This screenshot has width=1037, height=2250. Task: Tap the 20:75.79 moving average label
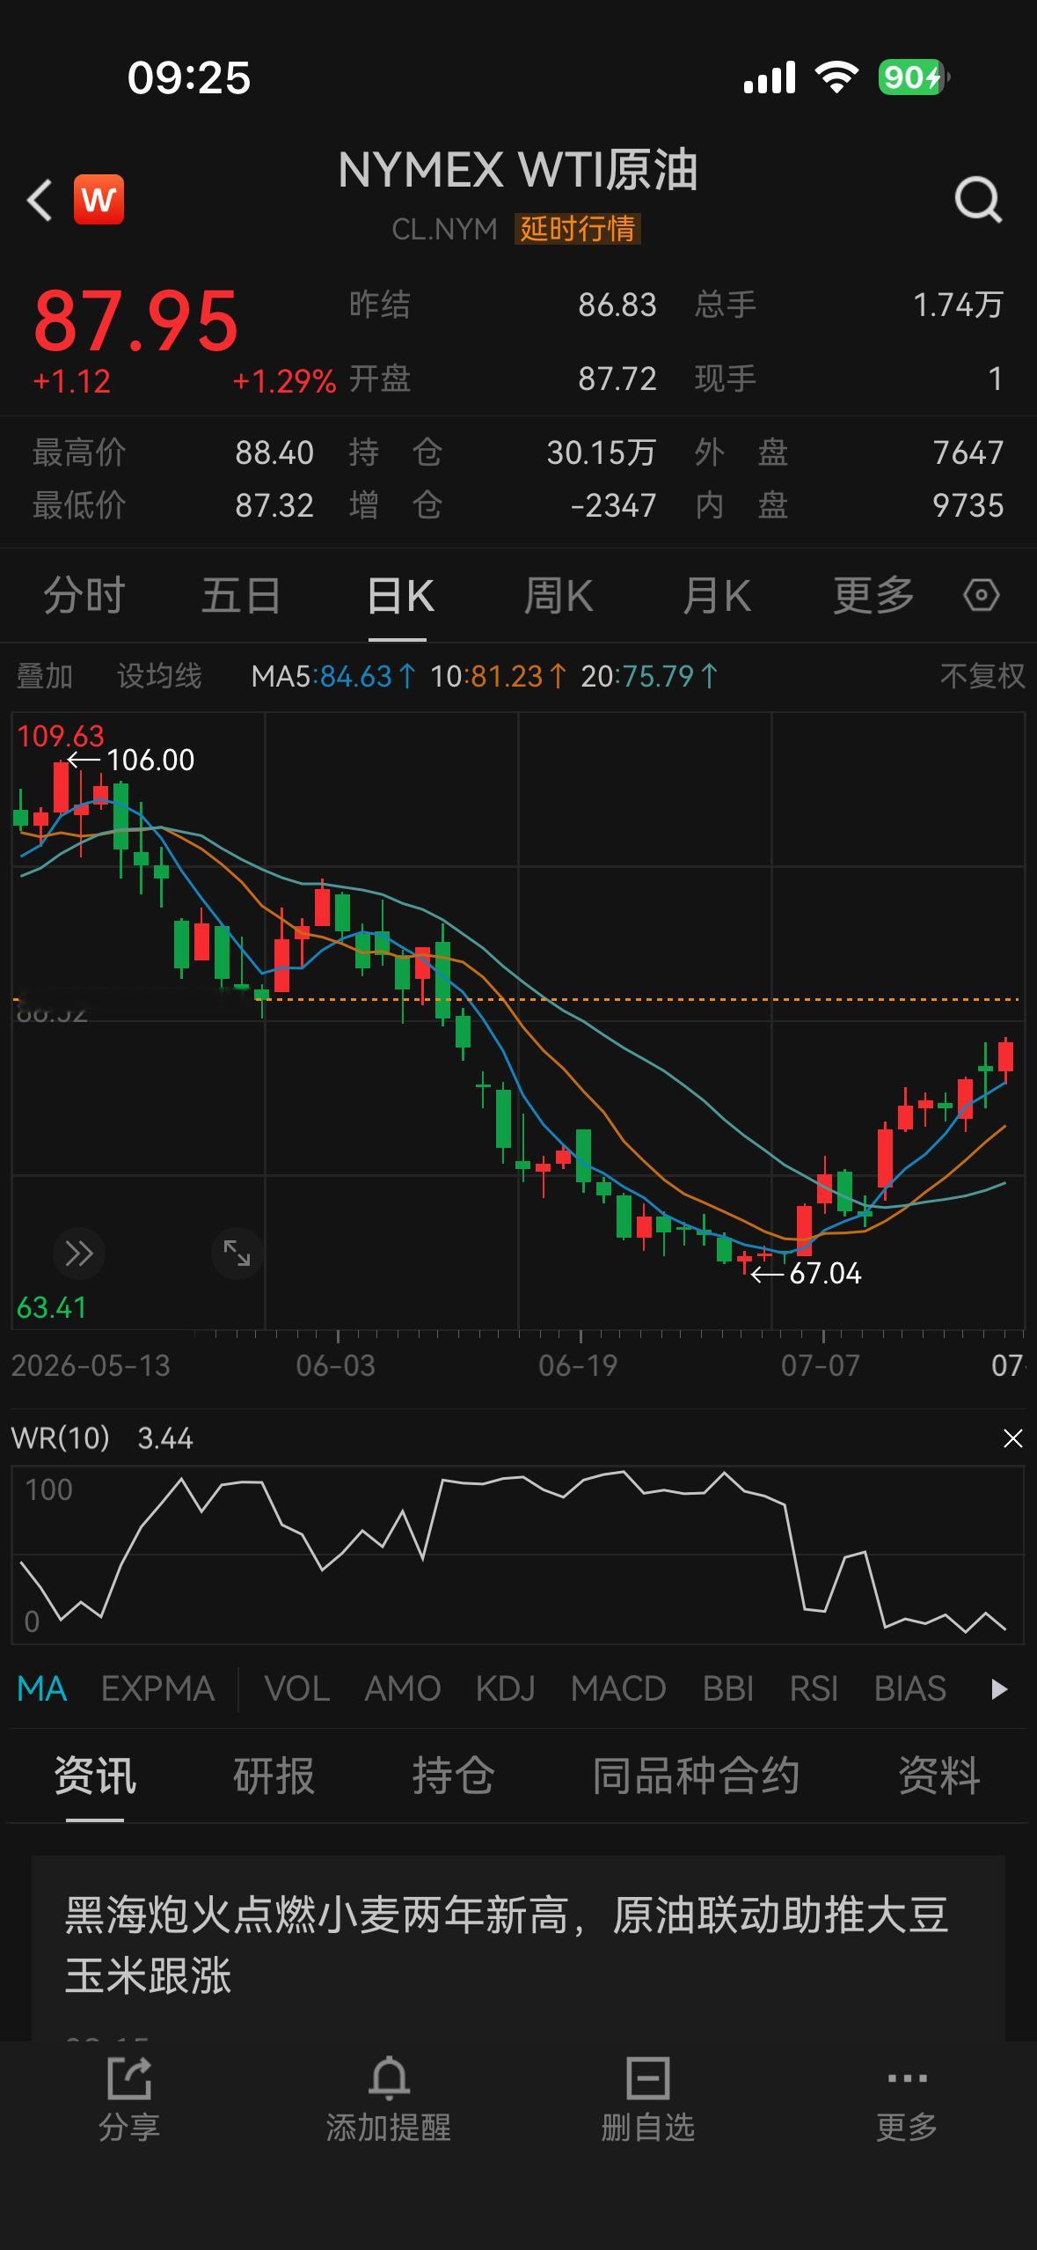coord(650,676)
